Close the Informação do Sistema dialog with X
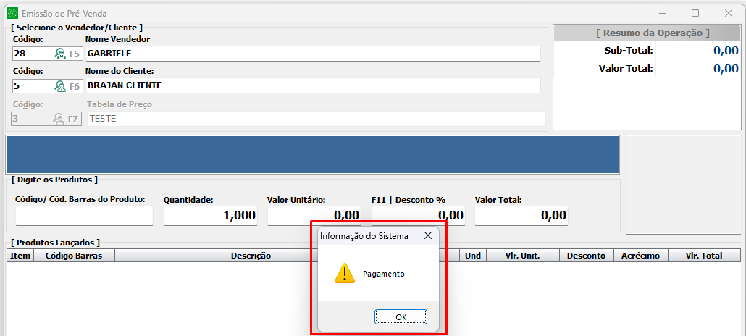Image resolution: width=746 pixels, height=336 pixels. tap(428, 236)
